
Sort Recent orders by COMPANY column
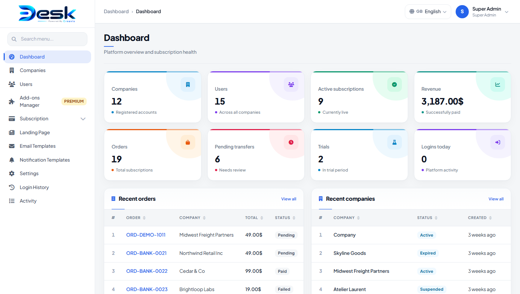click(x=193, y=218)
